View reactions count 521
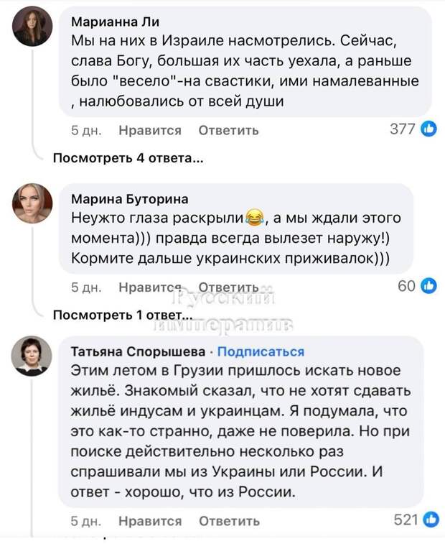The width and height of the screenshot is (445, 549). 405,521
